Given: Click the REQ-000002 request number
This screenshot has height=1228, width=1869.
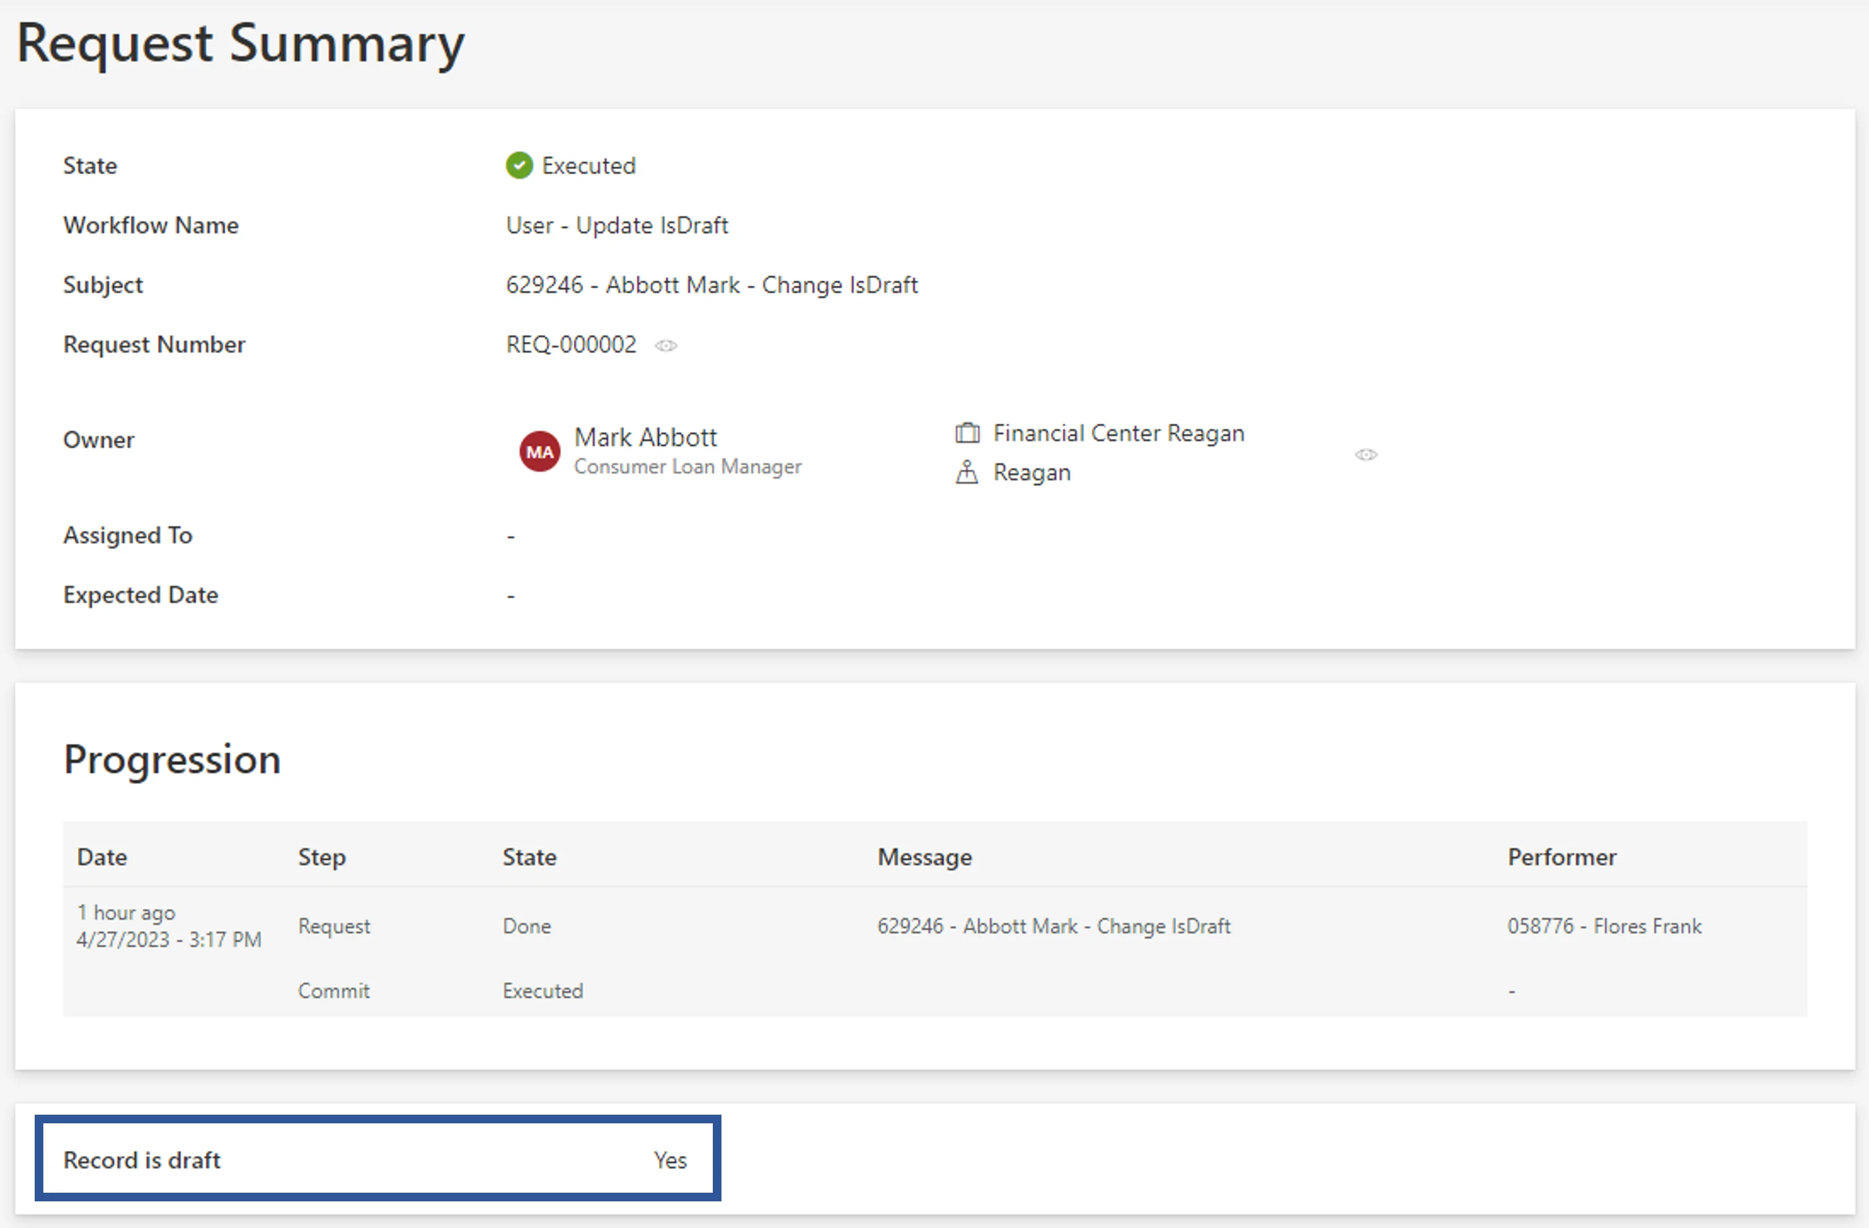Looking at the screenshot, I should click(x=571, y=345).
